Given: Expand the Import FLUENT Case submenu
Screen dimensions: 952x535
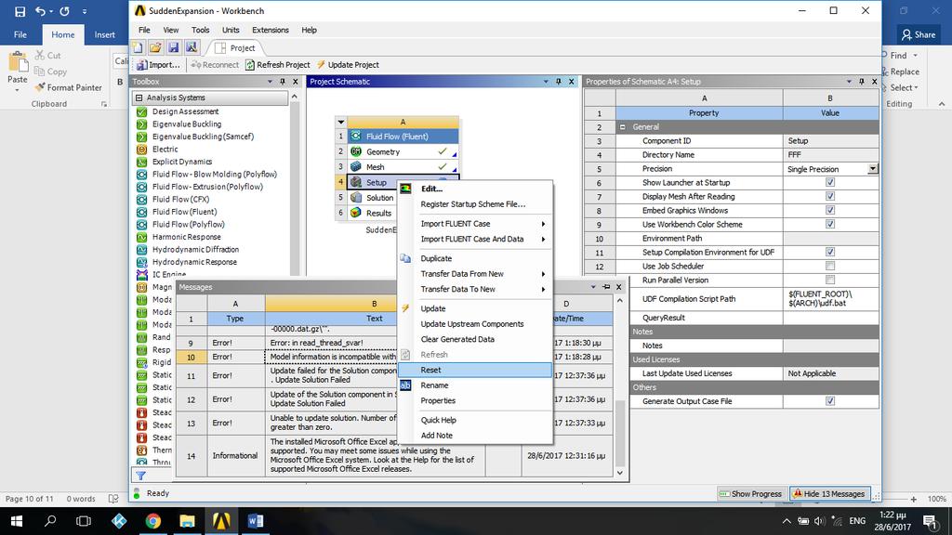Looking at the screenshot, I should tap(543, 224).
